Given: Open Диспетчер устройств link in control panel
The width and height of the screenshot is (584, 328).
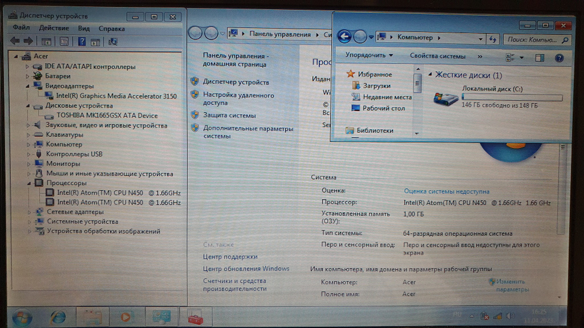Looking at the screenshot, I should 236,82.
